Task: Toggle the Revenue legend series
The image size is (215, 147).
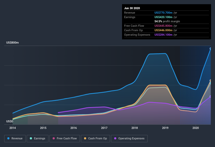Action: pos(15,138)
